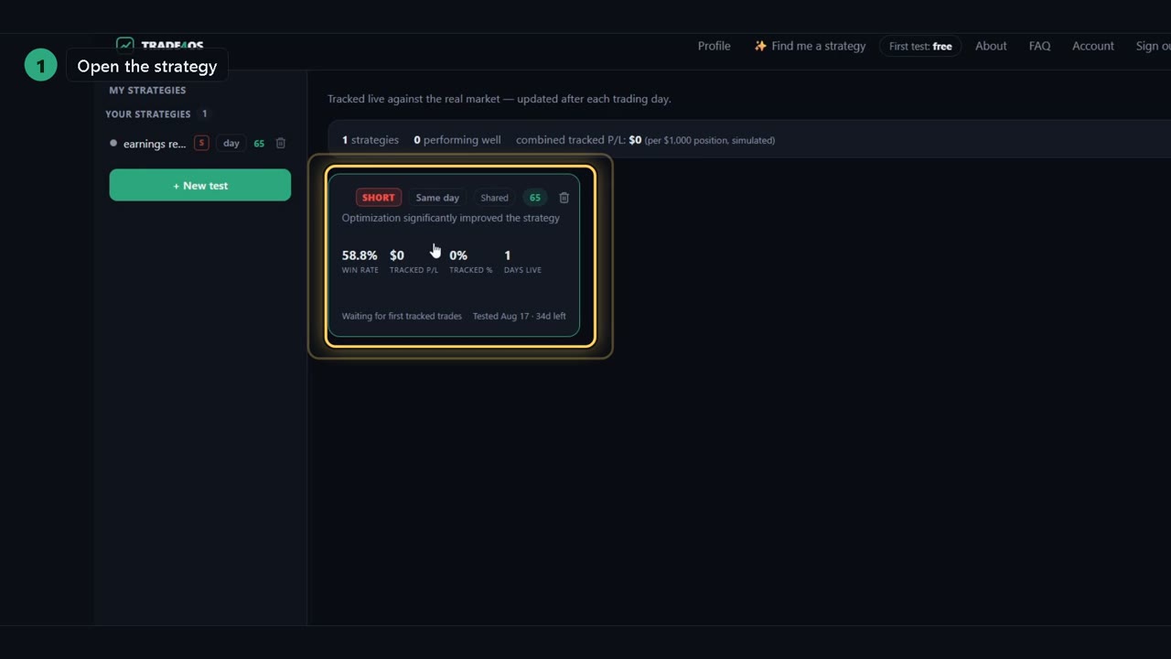Delete the sidebar earnings strategy via trash icon

pos(281,143)
